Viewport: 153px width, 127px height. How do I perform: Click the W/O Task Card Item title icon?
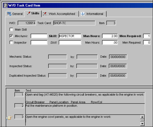tap(5, 5)
